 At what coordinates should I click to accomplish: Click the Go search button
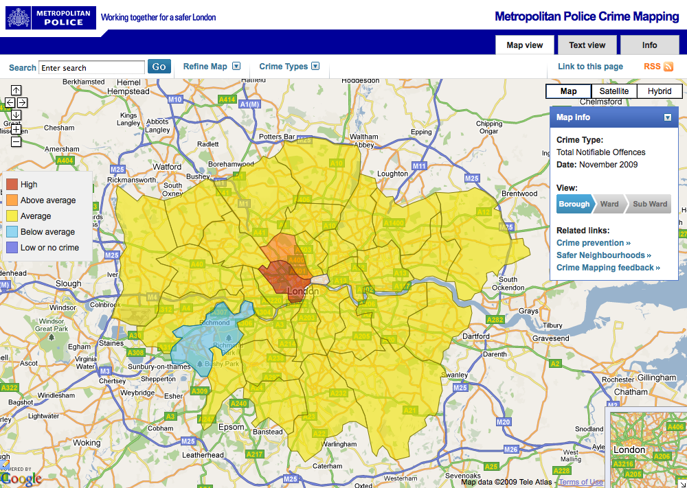pyautogui.click(x=159, y=67)
